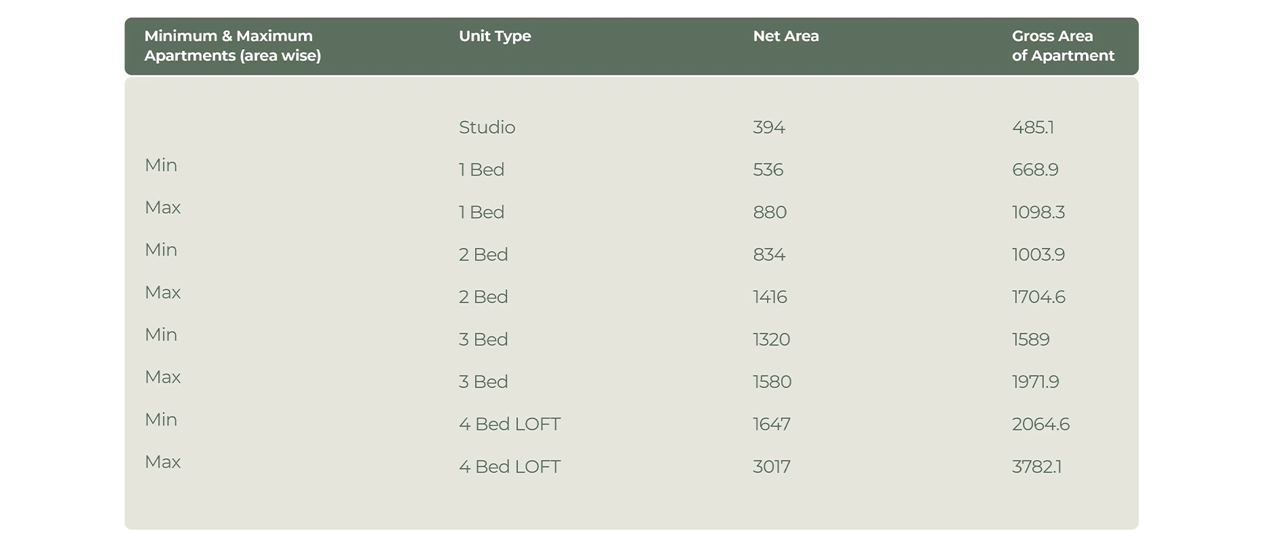
Task: Click gross area value 1098.3
Action: (1038, 212)
